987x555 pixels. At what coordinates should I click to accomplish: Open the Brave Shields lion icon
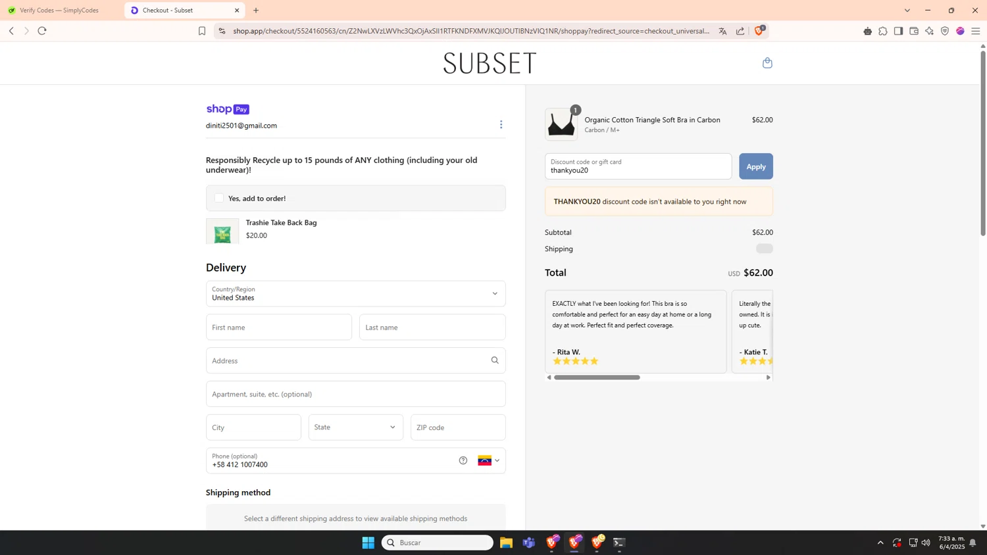[x=759, y=30]
